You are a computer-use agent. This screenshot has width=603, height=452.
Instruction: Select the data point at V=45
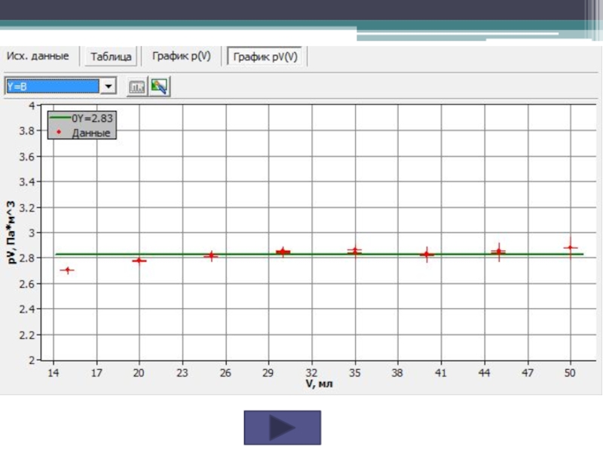tap(498, 252)
